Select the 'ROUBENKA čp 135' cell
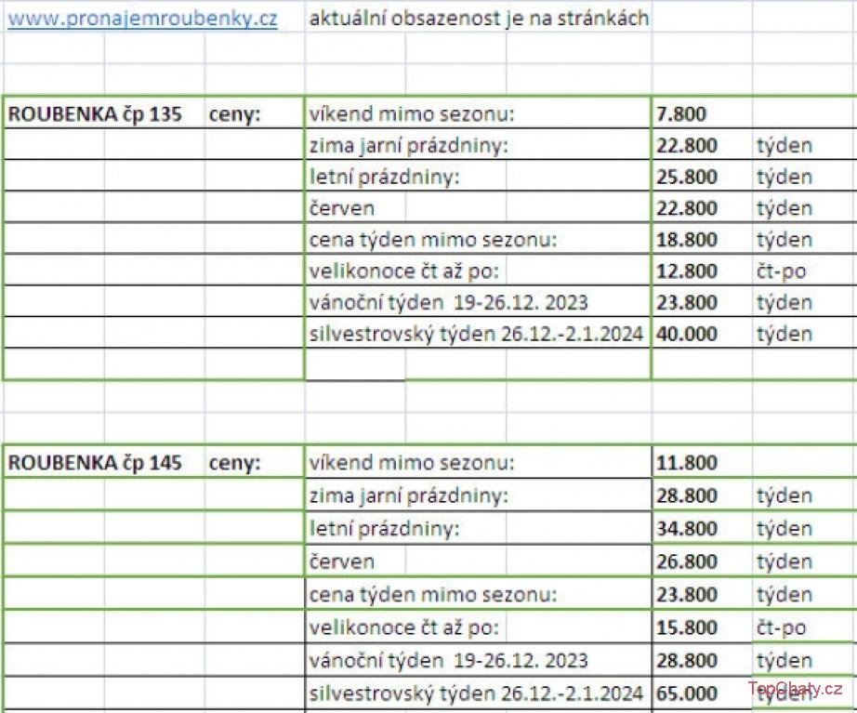Image resolution: width=857 pixels, height=713 pixels. point(95,113)
